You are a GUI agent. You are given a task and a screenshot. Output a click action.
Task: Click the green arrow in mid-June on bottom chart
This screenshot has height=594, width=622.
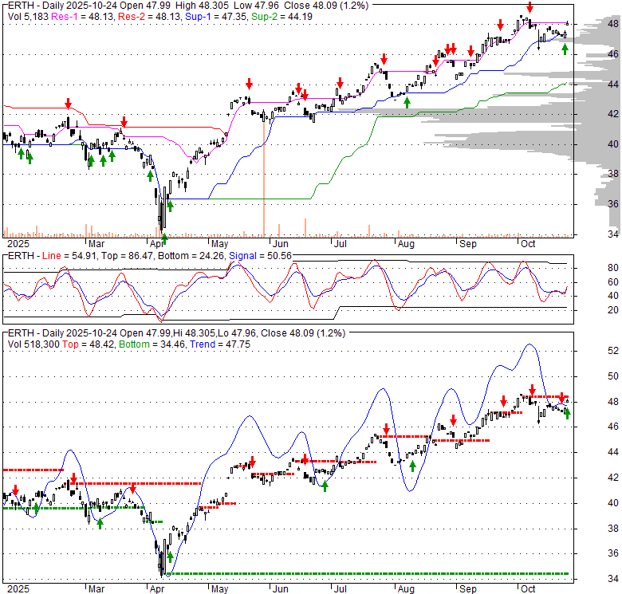[325, 486]
